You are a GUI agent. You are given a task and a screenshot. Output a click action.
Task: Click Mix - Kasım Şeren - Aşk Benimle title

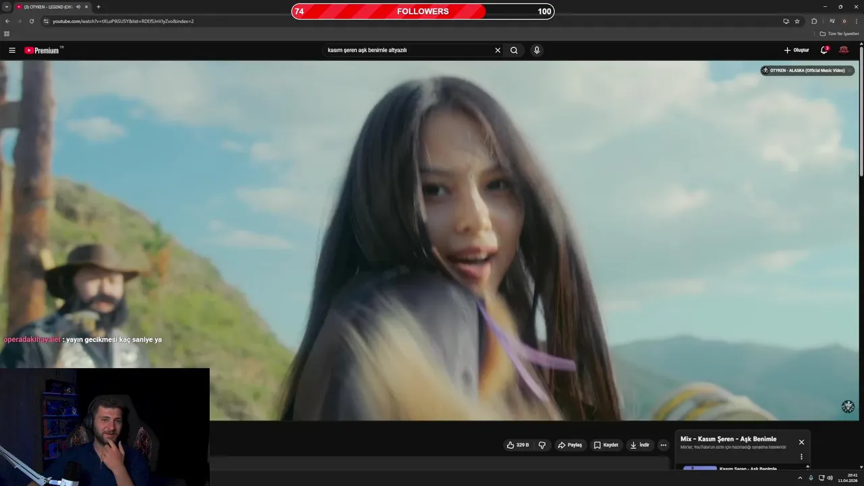[x=728, y=439]
